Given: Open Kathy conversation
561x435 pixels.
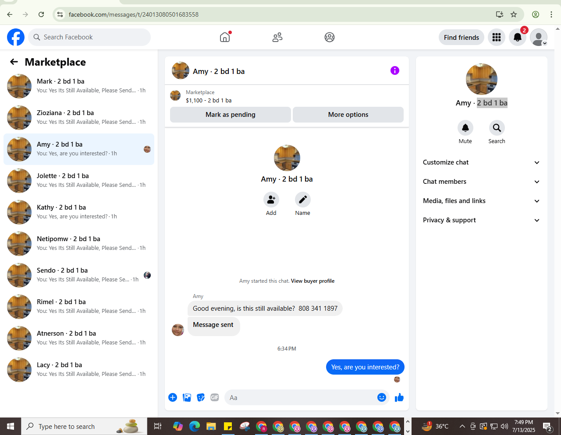Looking at the screenshot, I should [79, 212].
